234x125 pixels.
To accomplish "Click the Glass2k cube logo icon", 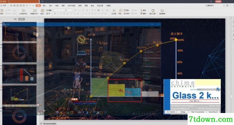I will (218, 89).
